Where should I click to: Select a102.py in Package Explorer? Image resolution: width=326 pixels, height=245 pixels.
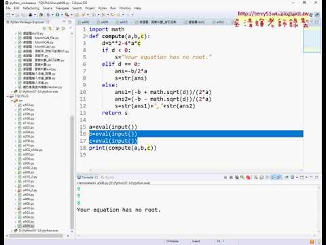(x=29, y=105)
